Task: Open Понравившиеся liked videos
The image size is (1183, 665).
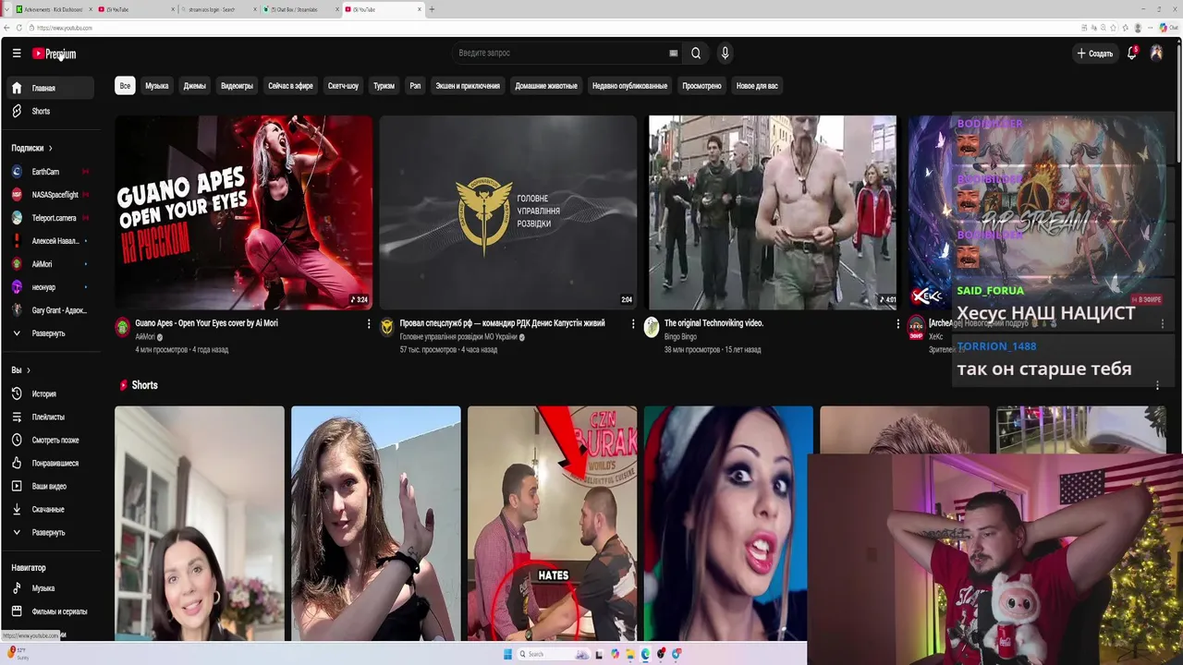Action: coord(51,463)
